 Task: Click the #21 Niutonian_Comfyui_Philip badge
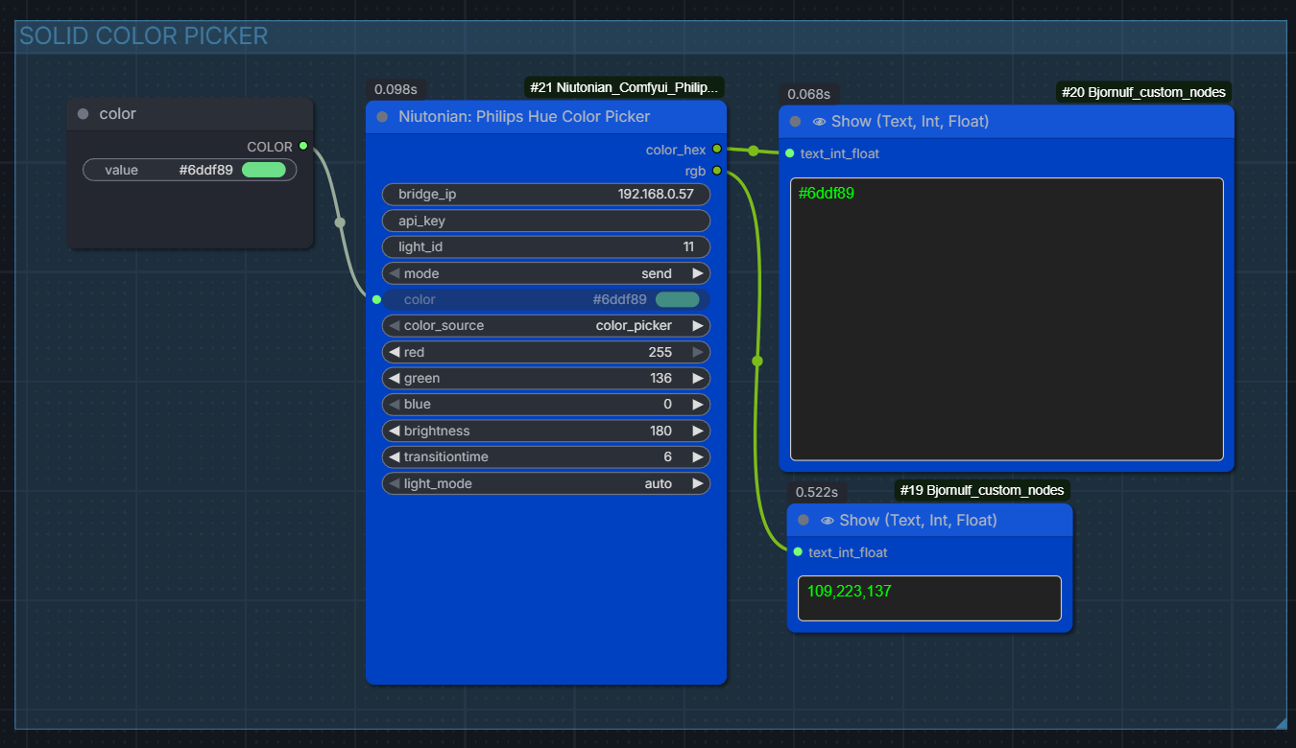tap(625, 87)
